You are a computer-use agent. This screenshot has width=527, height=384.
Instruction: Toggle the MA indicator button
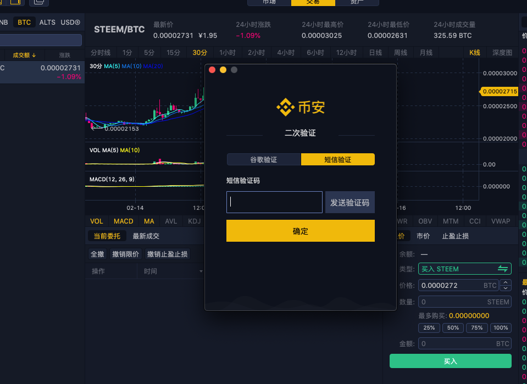point(149,221)
